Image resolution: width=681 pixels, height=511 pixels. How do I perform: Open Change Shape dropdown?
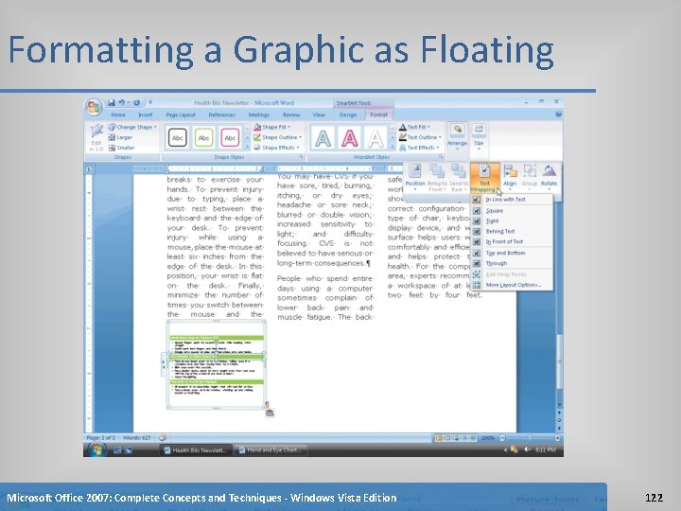click(x=132, y=127)
